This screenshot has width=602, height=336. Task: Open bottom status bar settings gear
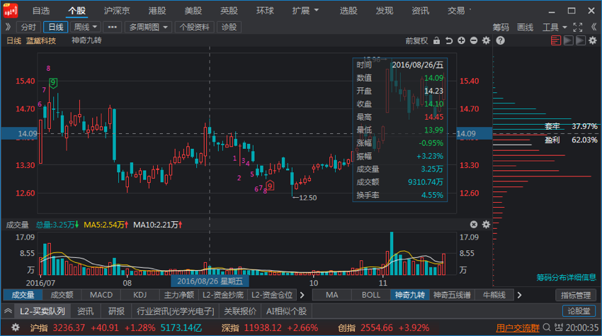pyautogui.click(x=16, y=327)
